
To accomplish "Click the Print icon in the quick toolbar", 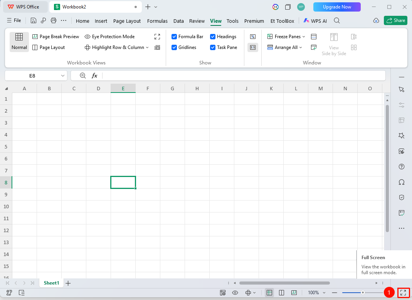I will tap(53, 20).
